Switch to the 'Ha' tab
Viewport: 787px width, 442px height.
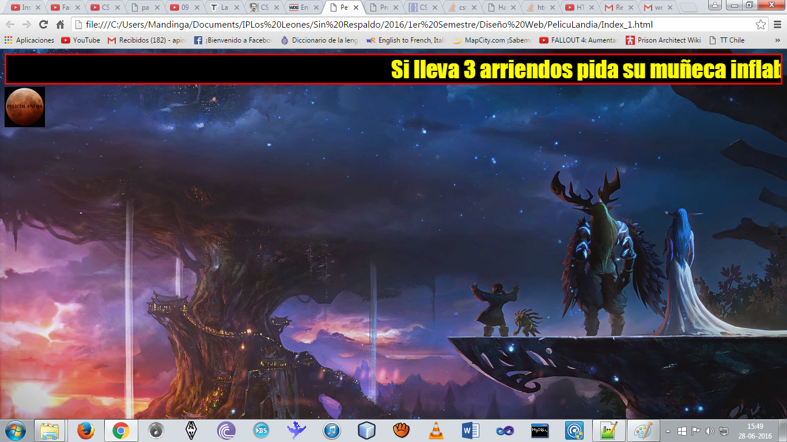(503, 7)
